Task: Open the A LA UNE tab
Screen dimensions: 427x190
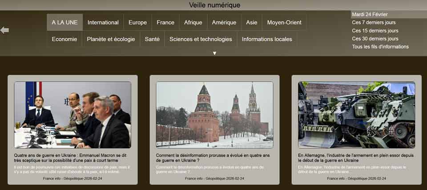Action: [x=64, y=22]
